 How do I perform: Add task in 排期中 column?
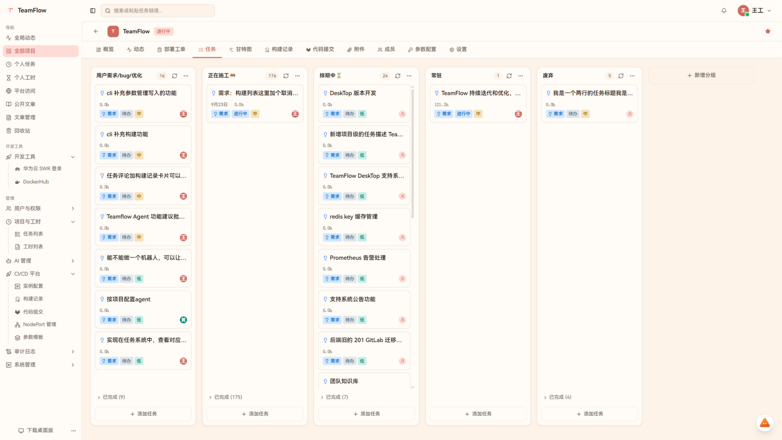point(367,414)
